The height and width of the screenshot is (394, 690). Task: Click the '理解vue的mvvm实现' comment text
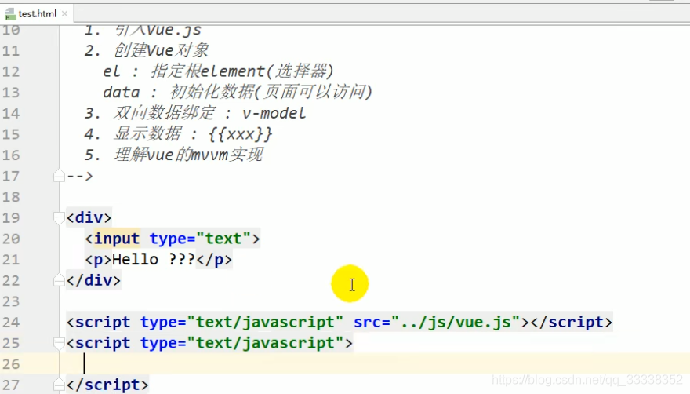pyautogui.click(x=188, y=155)
